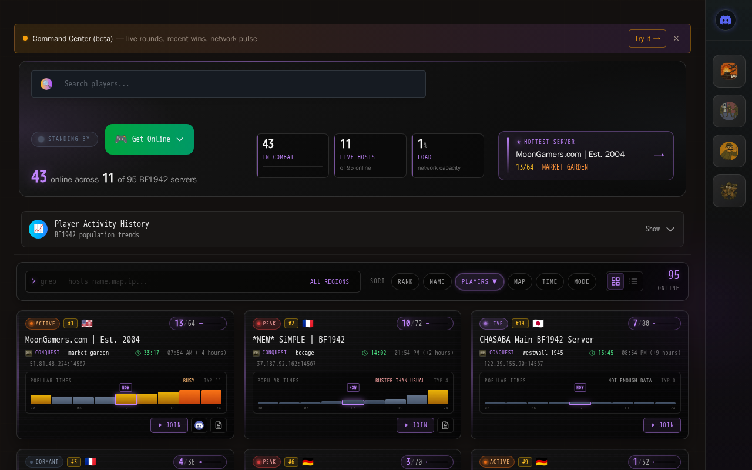Sort servers by Map
This screenshot has width=752, height=470.
tap(520, 282)
